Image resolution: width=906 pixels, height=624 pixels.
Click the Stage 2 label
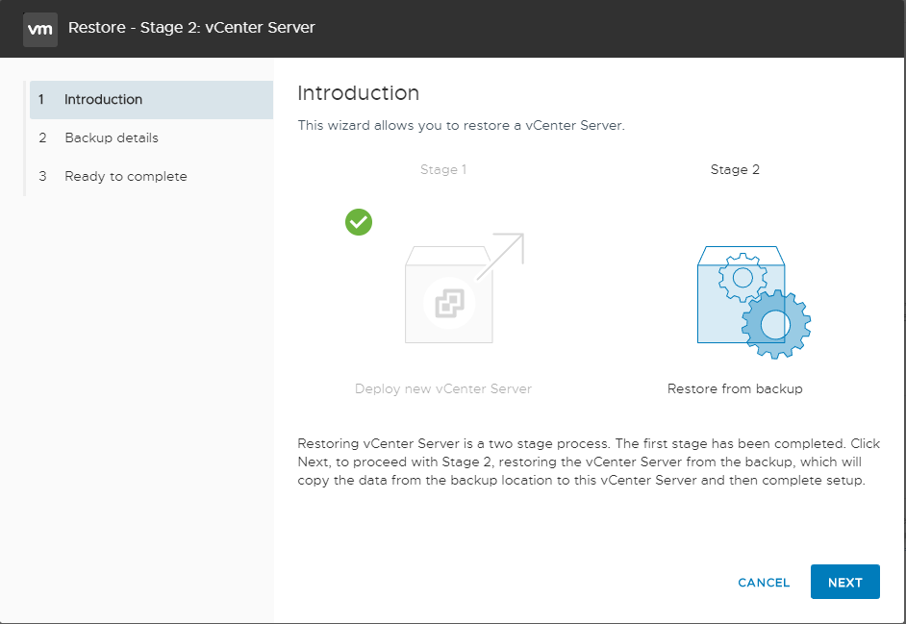tap(735, 170)
